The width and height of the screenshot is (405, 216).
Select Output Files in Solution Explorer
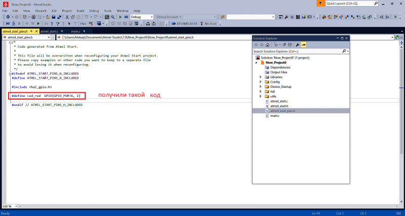tap(279, 72)
